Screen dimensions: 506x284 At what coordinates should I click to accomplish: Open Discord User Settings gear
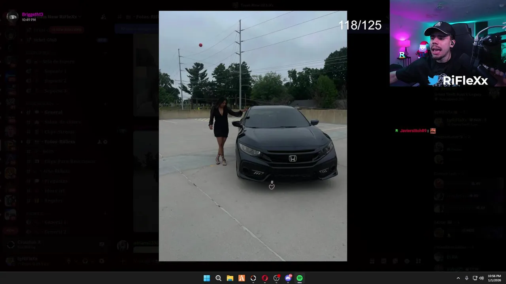pyautogui.click(x=102, y=261)
